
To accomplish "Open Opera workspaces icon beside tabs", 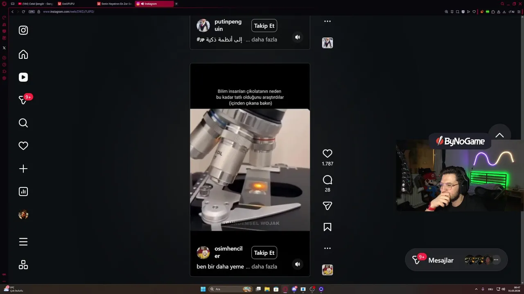I will click(13, 4).
